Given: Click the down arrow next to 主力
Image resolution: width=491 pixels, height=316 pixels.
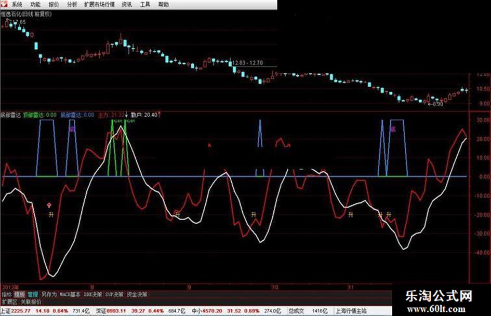Looking at the screenshot, I should pyautogui.click(x=126, y=115).
